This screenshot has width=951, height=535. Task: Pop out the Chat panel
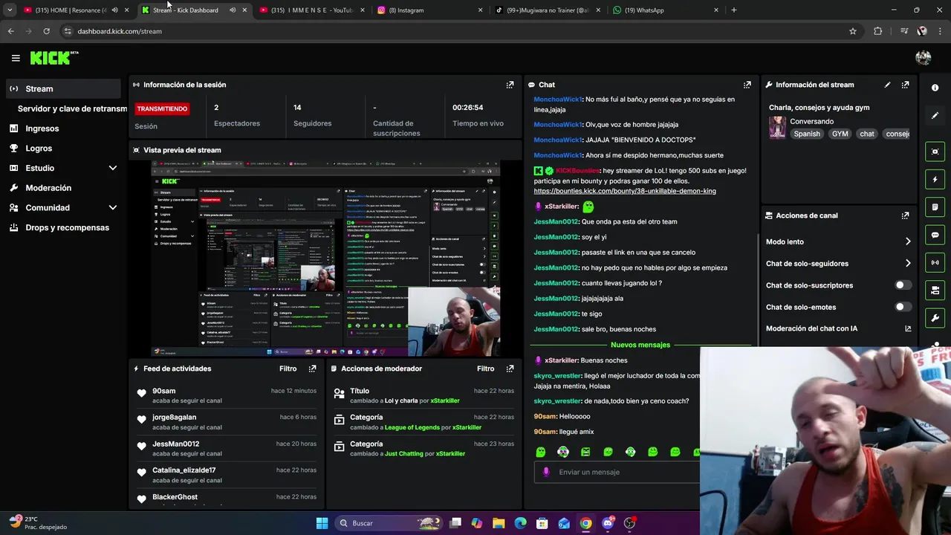(x=747, y=85)
